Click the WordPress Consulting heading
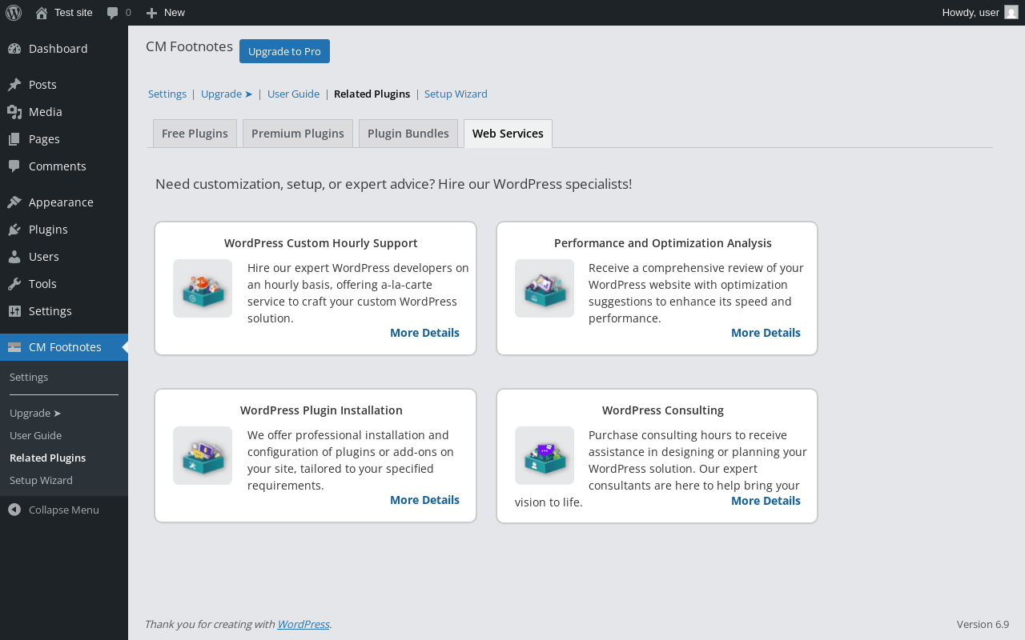1025x640 pixels. (x=663, y=410)
